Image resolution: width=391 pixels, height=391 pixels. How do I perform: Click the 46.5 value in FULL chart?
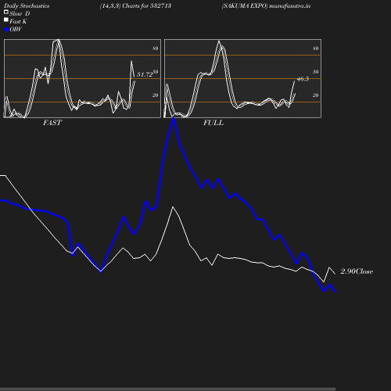[303, 79]
